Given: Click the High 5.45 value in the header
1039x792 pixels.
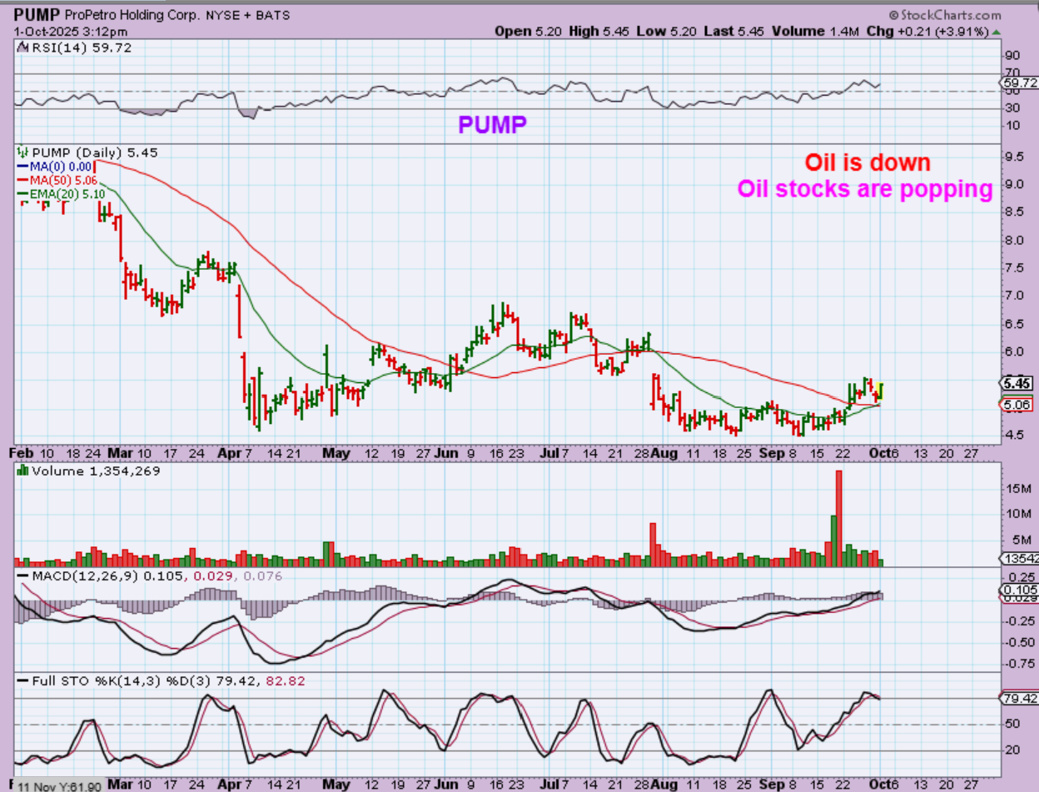Looking at the screenshot, I should coord(601,32).
